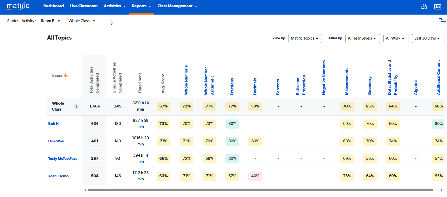Click scrollbar left arrow
This screenshot has width=447, height=197.
click(x=85, y=190)
